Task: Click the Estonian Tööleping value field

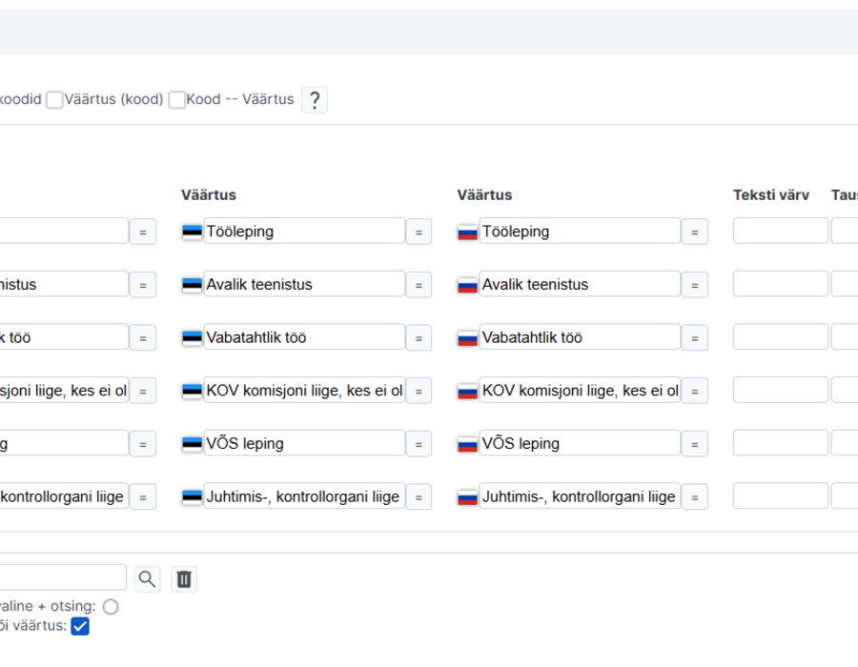Action: coord(304,231)
